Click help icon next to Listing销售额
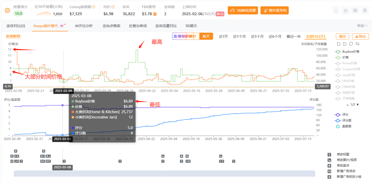 (94, 7)
